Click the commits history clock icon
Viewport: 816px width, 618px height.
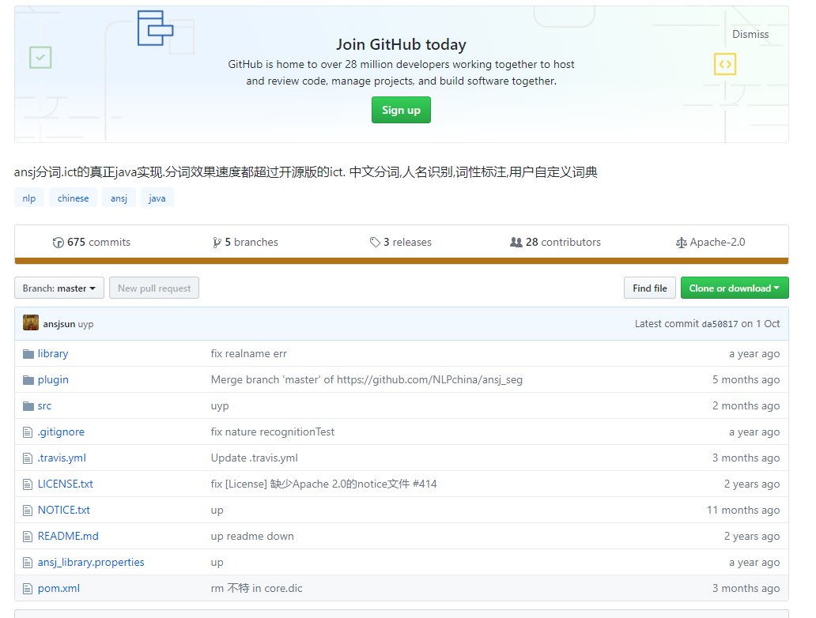(x=58, y=243)
